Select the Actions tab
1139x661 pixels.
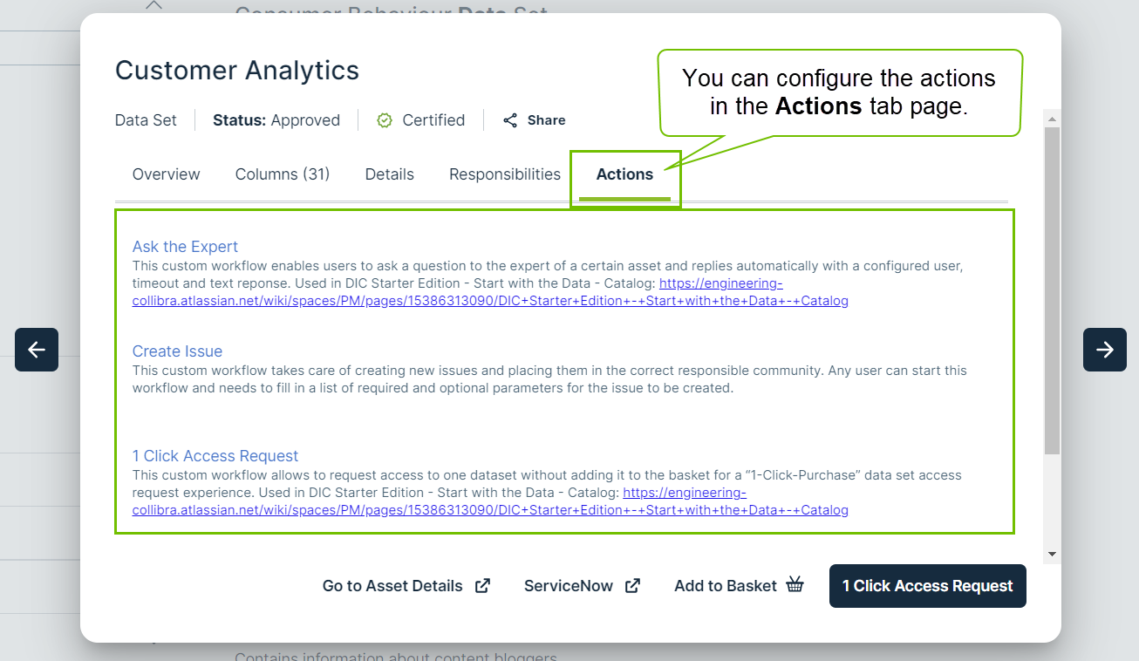tap(624, 174)
